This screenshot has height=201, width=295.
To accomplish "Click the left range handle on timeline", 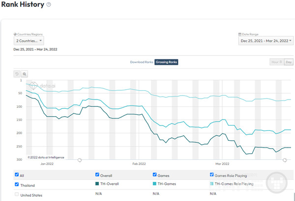I will click(x=79, y=160).
